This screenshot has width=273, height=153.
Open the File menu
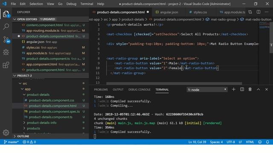(13, 4)
